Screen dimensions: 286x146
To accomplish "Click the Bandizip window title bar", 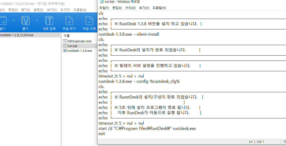I will pyautogui.click(x=49, y=4).
